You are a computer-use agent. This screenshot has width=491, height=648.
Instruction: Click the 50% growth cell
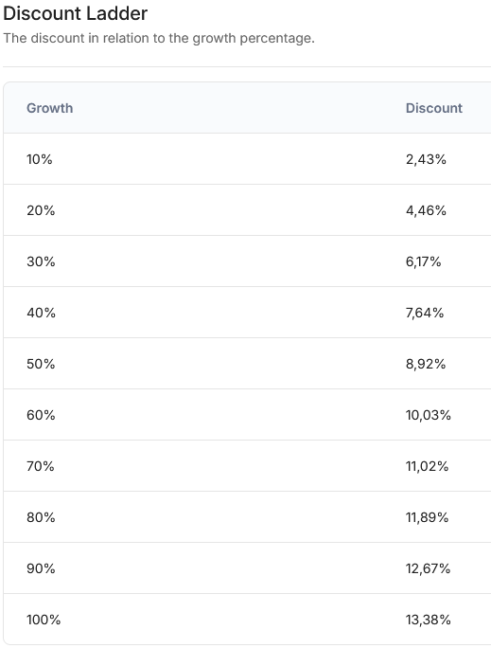[41, 364]
